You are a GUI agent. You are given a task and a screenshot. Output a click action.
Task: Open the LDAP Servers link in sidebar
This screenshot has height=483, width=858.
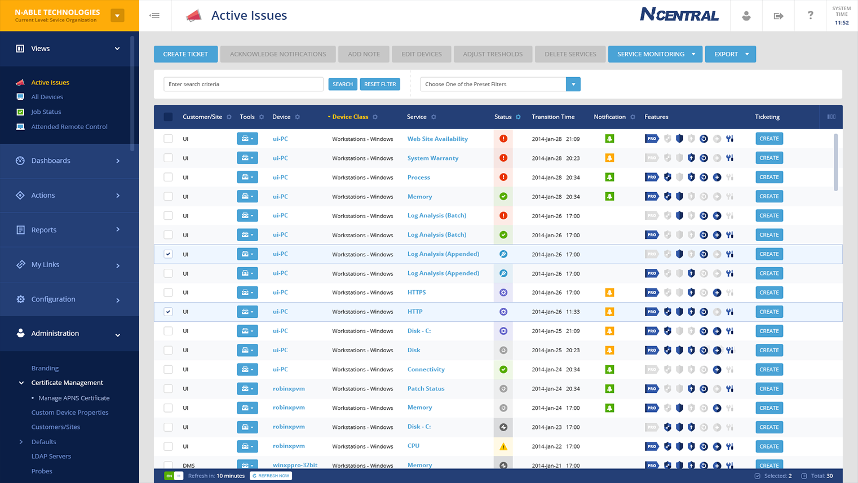click(51, 457)
